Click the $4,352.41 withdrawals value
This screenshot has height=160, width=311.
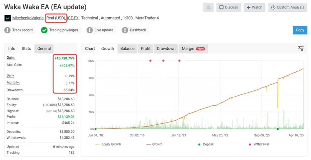pyautogui.click(x=67, y=137)
